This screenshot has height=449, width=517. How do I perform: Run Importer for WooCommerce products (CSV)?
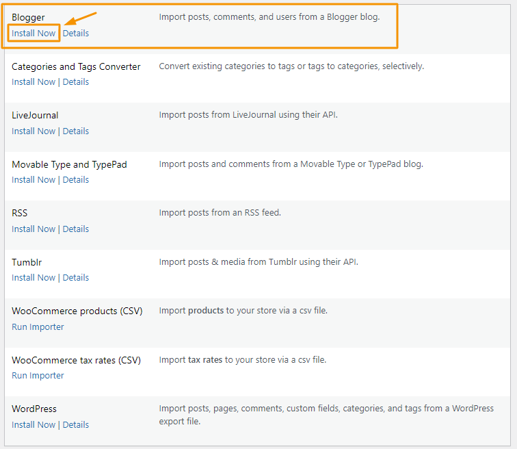pyautogui.click(x=38, y=327)
